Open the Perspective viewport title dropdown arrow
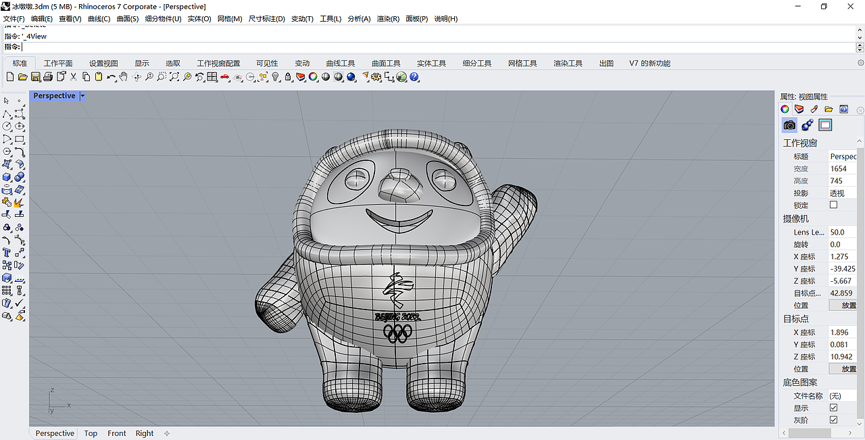This screenshot has width=865, height=440. pyautogui.click(x=82, y=96)
